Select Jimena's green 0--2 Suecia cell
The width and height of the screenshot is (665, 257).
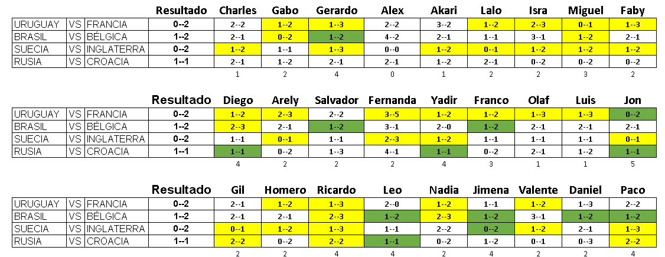(491, 229)
